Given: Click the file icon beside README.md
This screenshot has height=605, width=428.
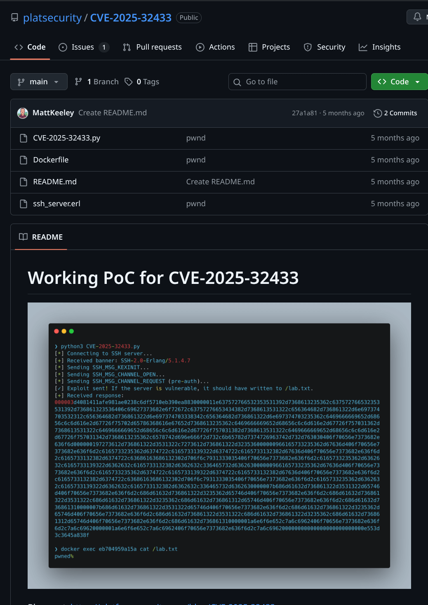Looking at the screenshot, I should point(24,182).
